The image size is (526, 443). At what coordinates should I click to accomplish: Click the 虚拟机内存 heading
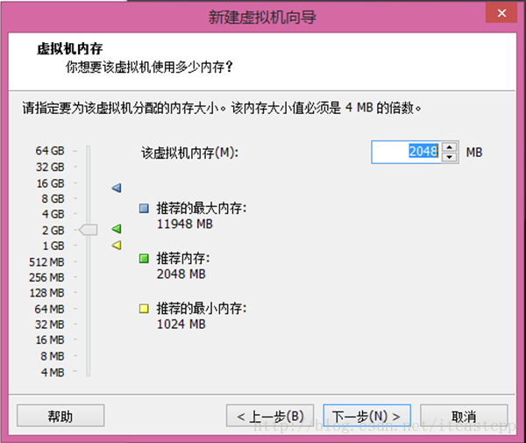pyautogui.click(x=70, y=49)
